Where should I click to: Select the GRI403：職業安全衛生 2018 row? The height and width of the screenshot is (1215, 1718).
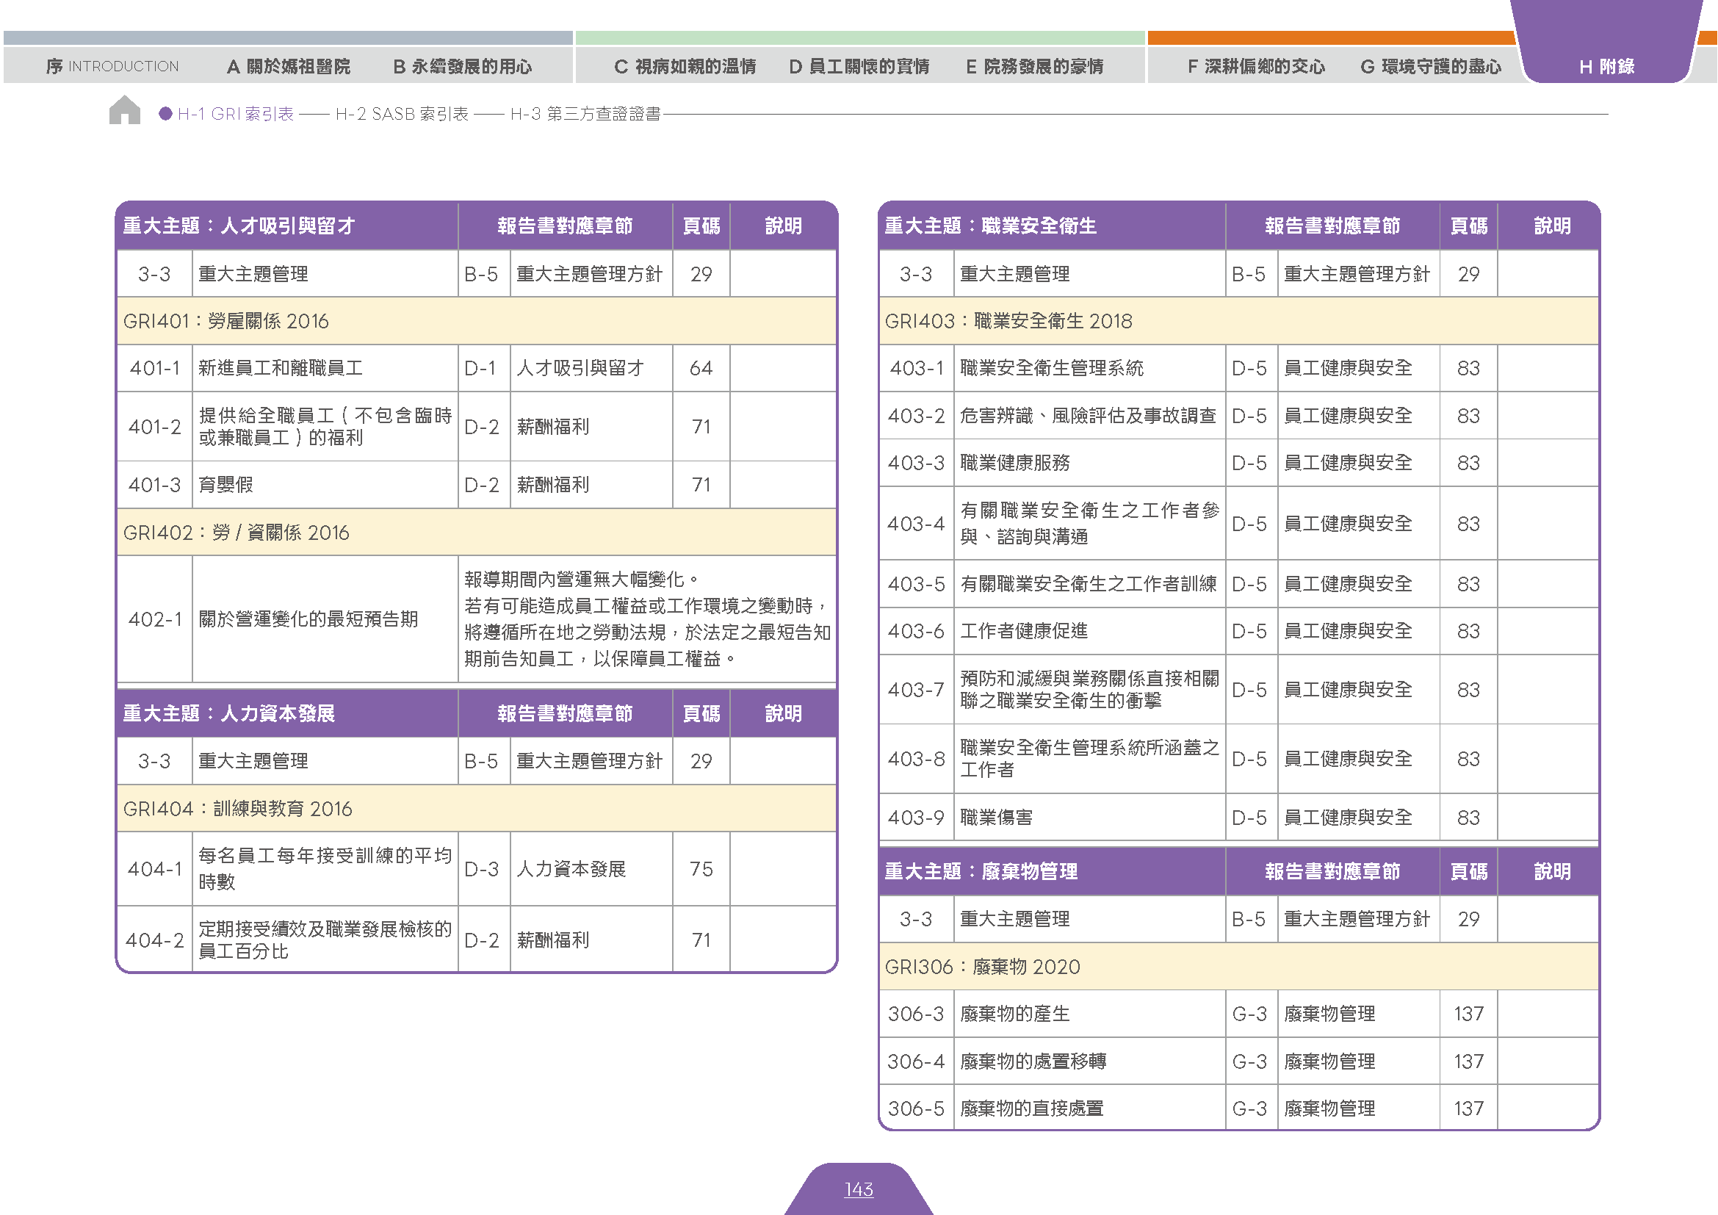click(x=1239, y=321)
